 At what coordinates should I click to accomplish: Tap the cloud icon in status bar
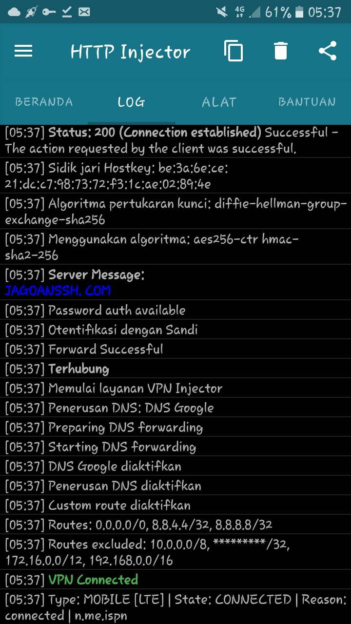point(14,12)
